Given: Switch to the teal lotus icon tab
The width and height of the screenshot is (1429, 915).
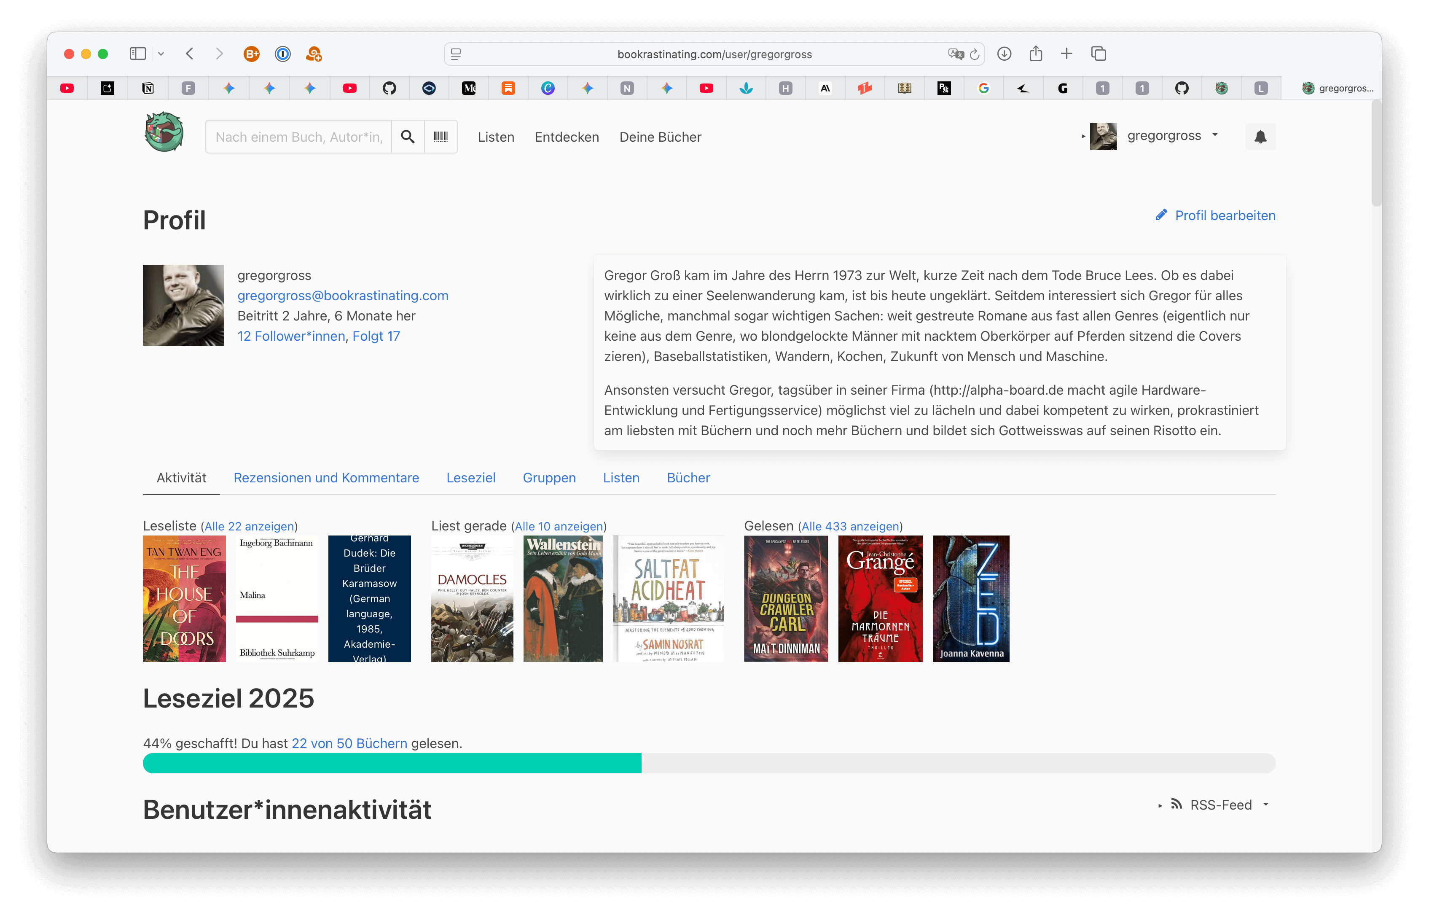Looking at the screenshot, I should pyautogui.click(x=746, y=89).
